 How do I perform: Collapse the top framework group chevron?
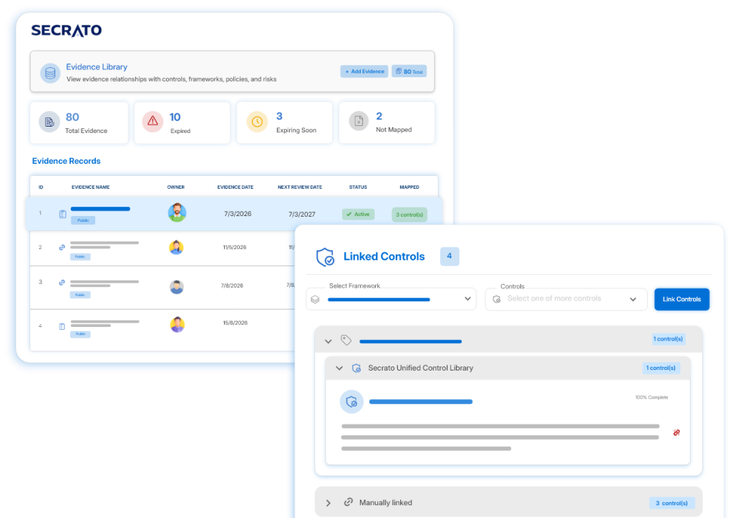click(x=328, y=341)
